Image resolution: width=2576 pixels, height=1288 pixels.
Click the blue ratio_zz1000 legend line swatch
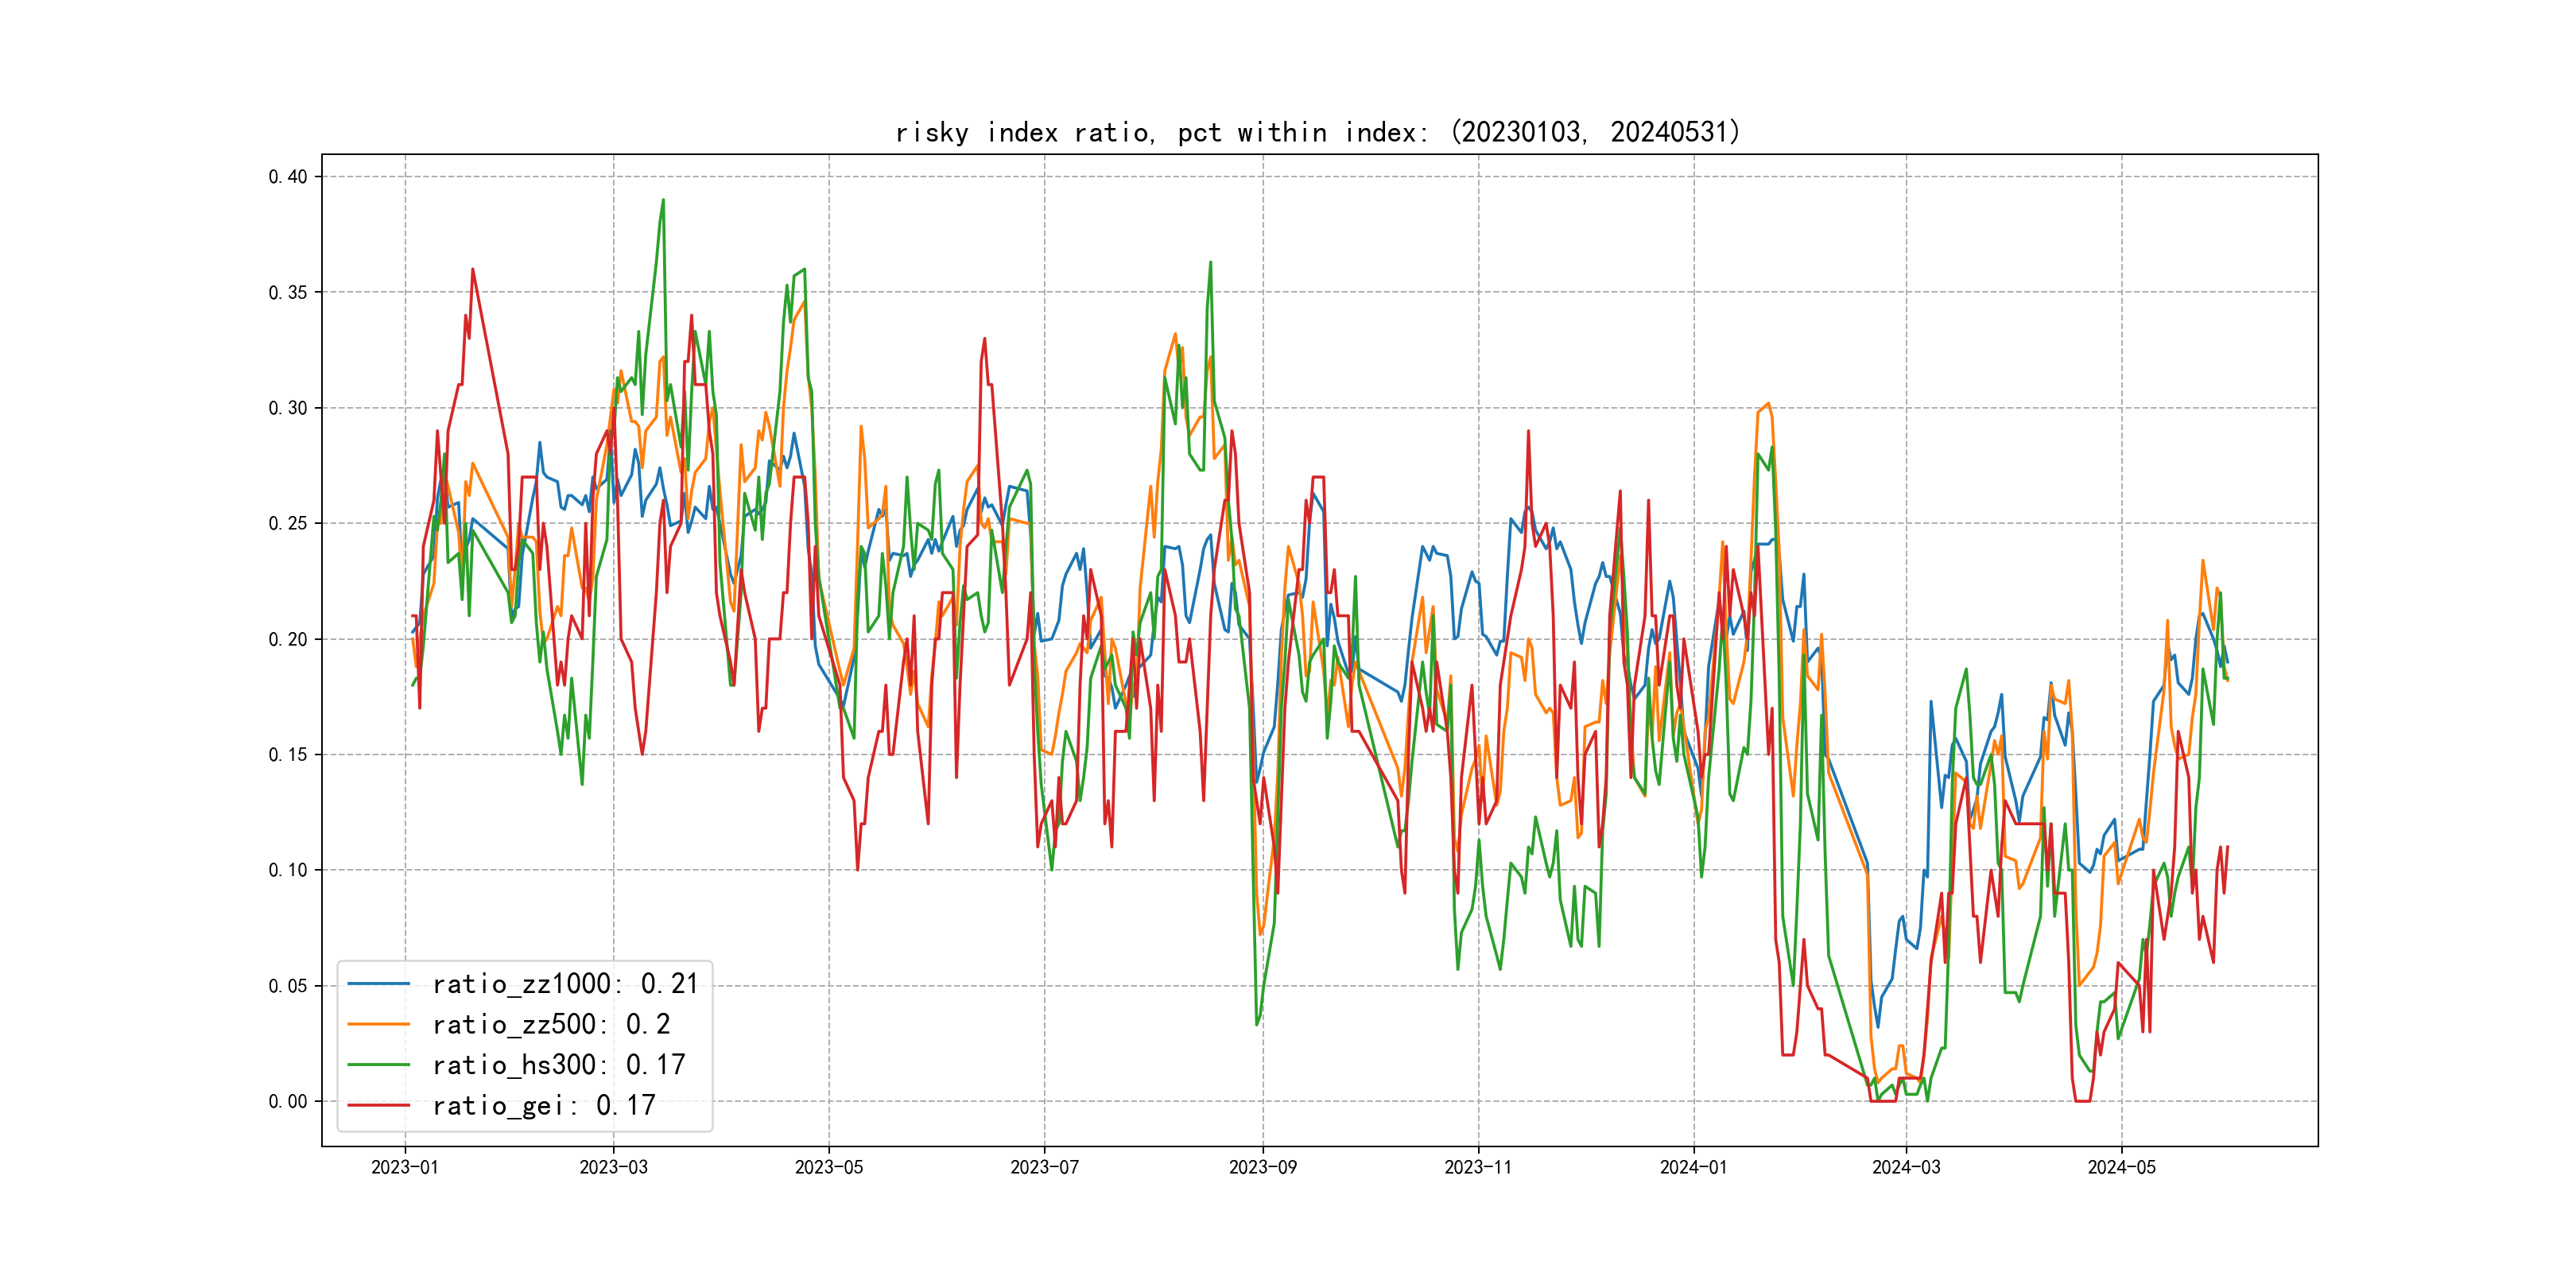point(378,984)
